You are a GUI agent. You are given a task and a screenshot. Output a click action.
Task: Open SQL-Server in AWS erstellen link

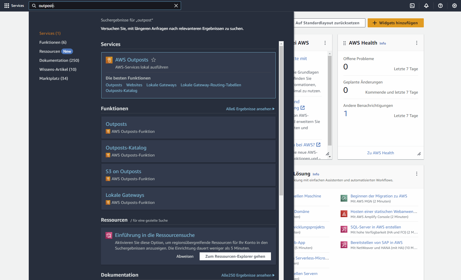pyautogui.click(x=376, y=227)
